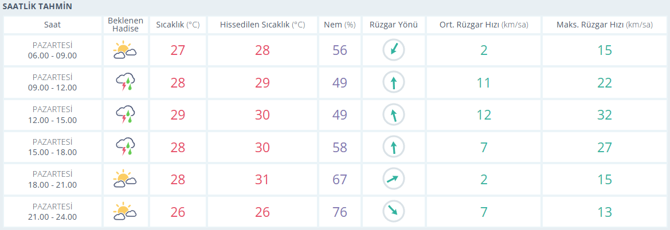The image size is (670, 230).
Task: Click the wind direction arrow for 09.00 - 12.00
Action: point(394,82)
